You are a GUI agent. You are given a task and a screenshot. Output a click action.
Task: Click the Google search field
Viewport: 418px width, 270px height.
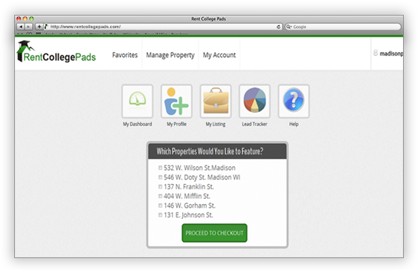[x=343, y=27]
